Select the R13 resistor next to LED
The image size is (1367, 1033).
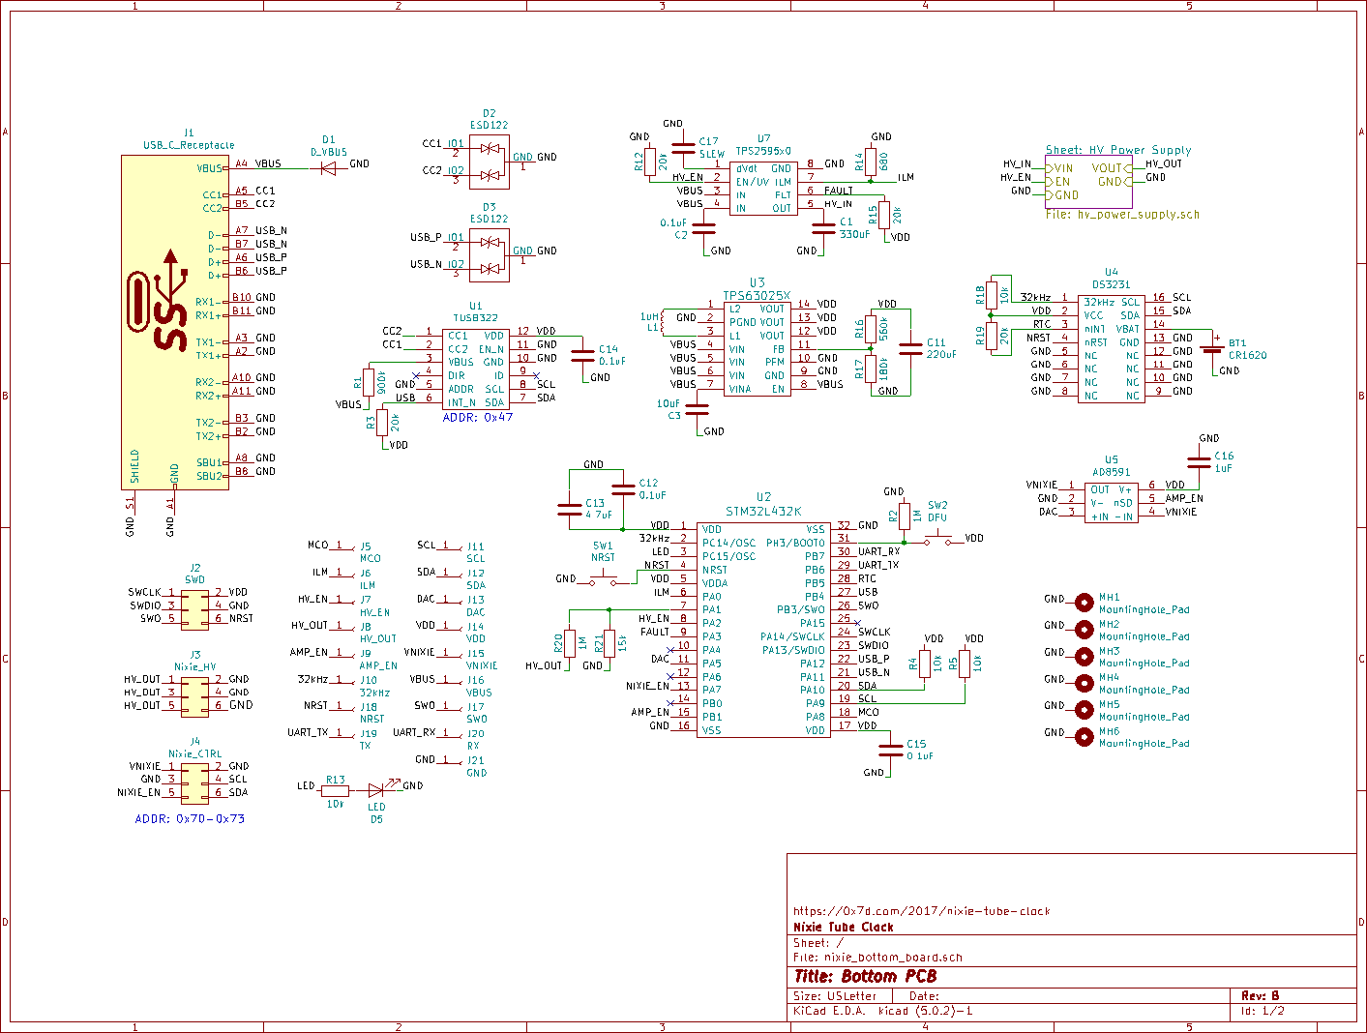[x=335, y=790]
